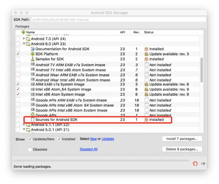Click the 'Done loading packages.' status message

point(32,167)
